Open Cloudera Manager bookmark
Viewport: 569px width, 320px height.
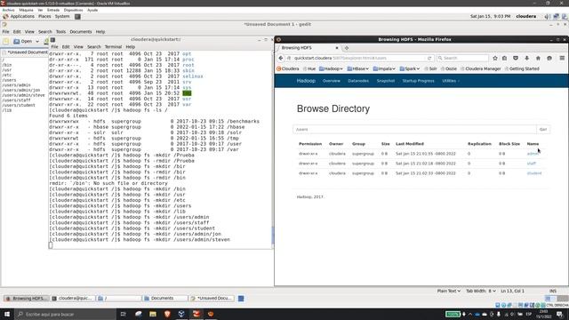[480, 68]
